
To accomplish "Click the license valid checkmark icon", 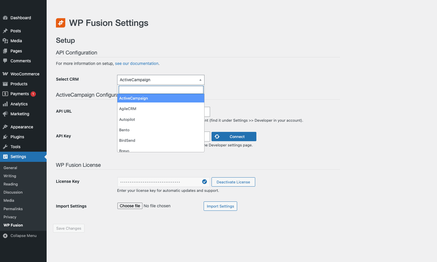I will [205, 182].
